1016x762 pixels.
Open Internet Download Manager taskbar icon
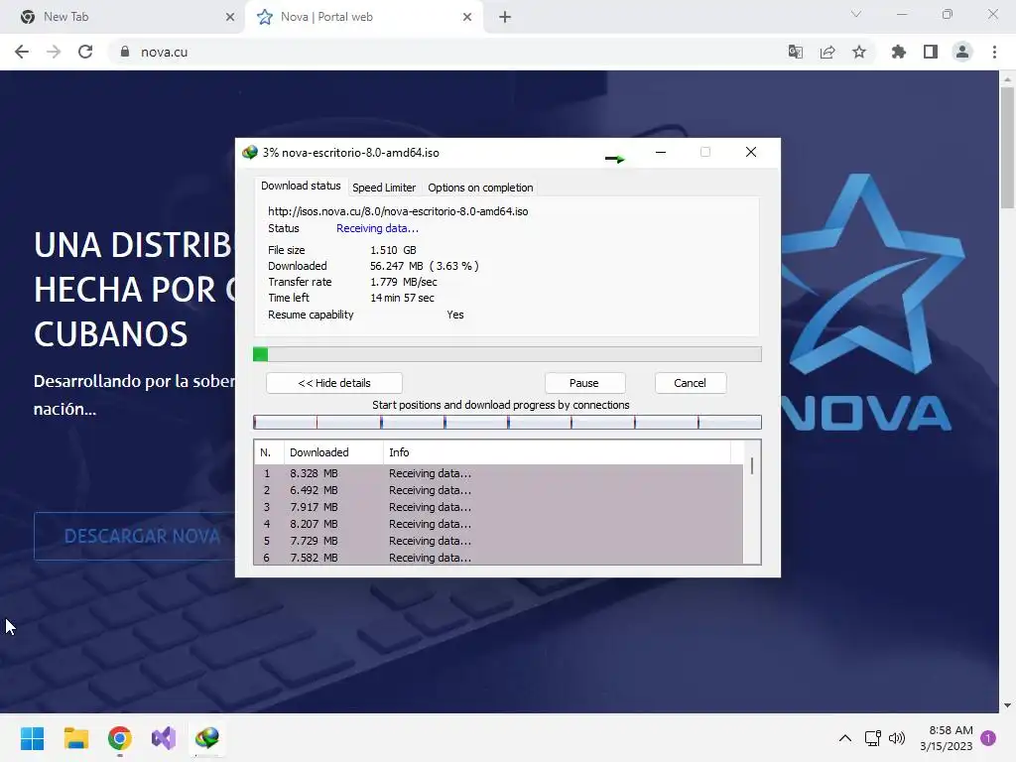tap(207, 738)
